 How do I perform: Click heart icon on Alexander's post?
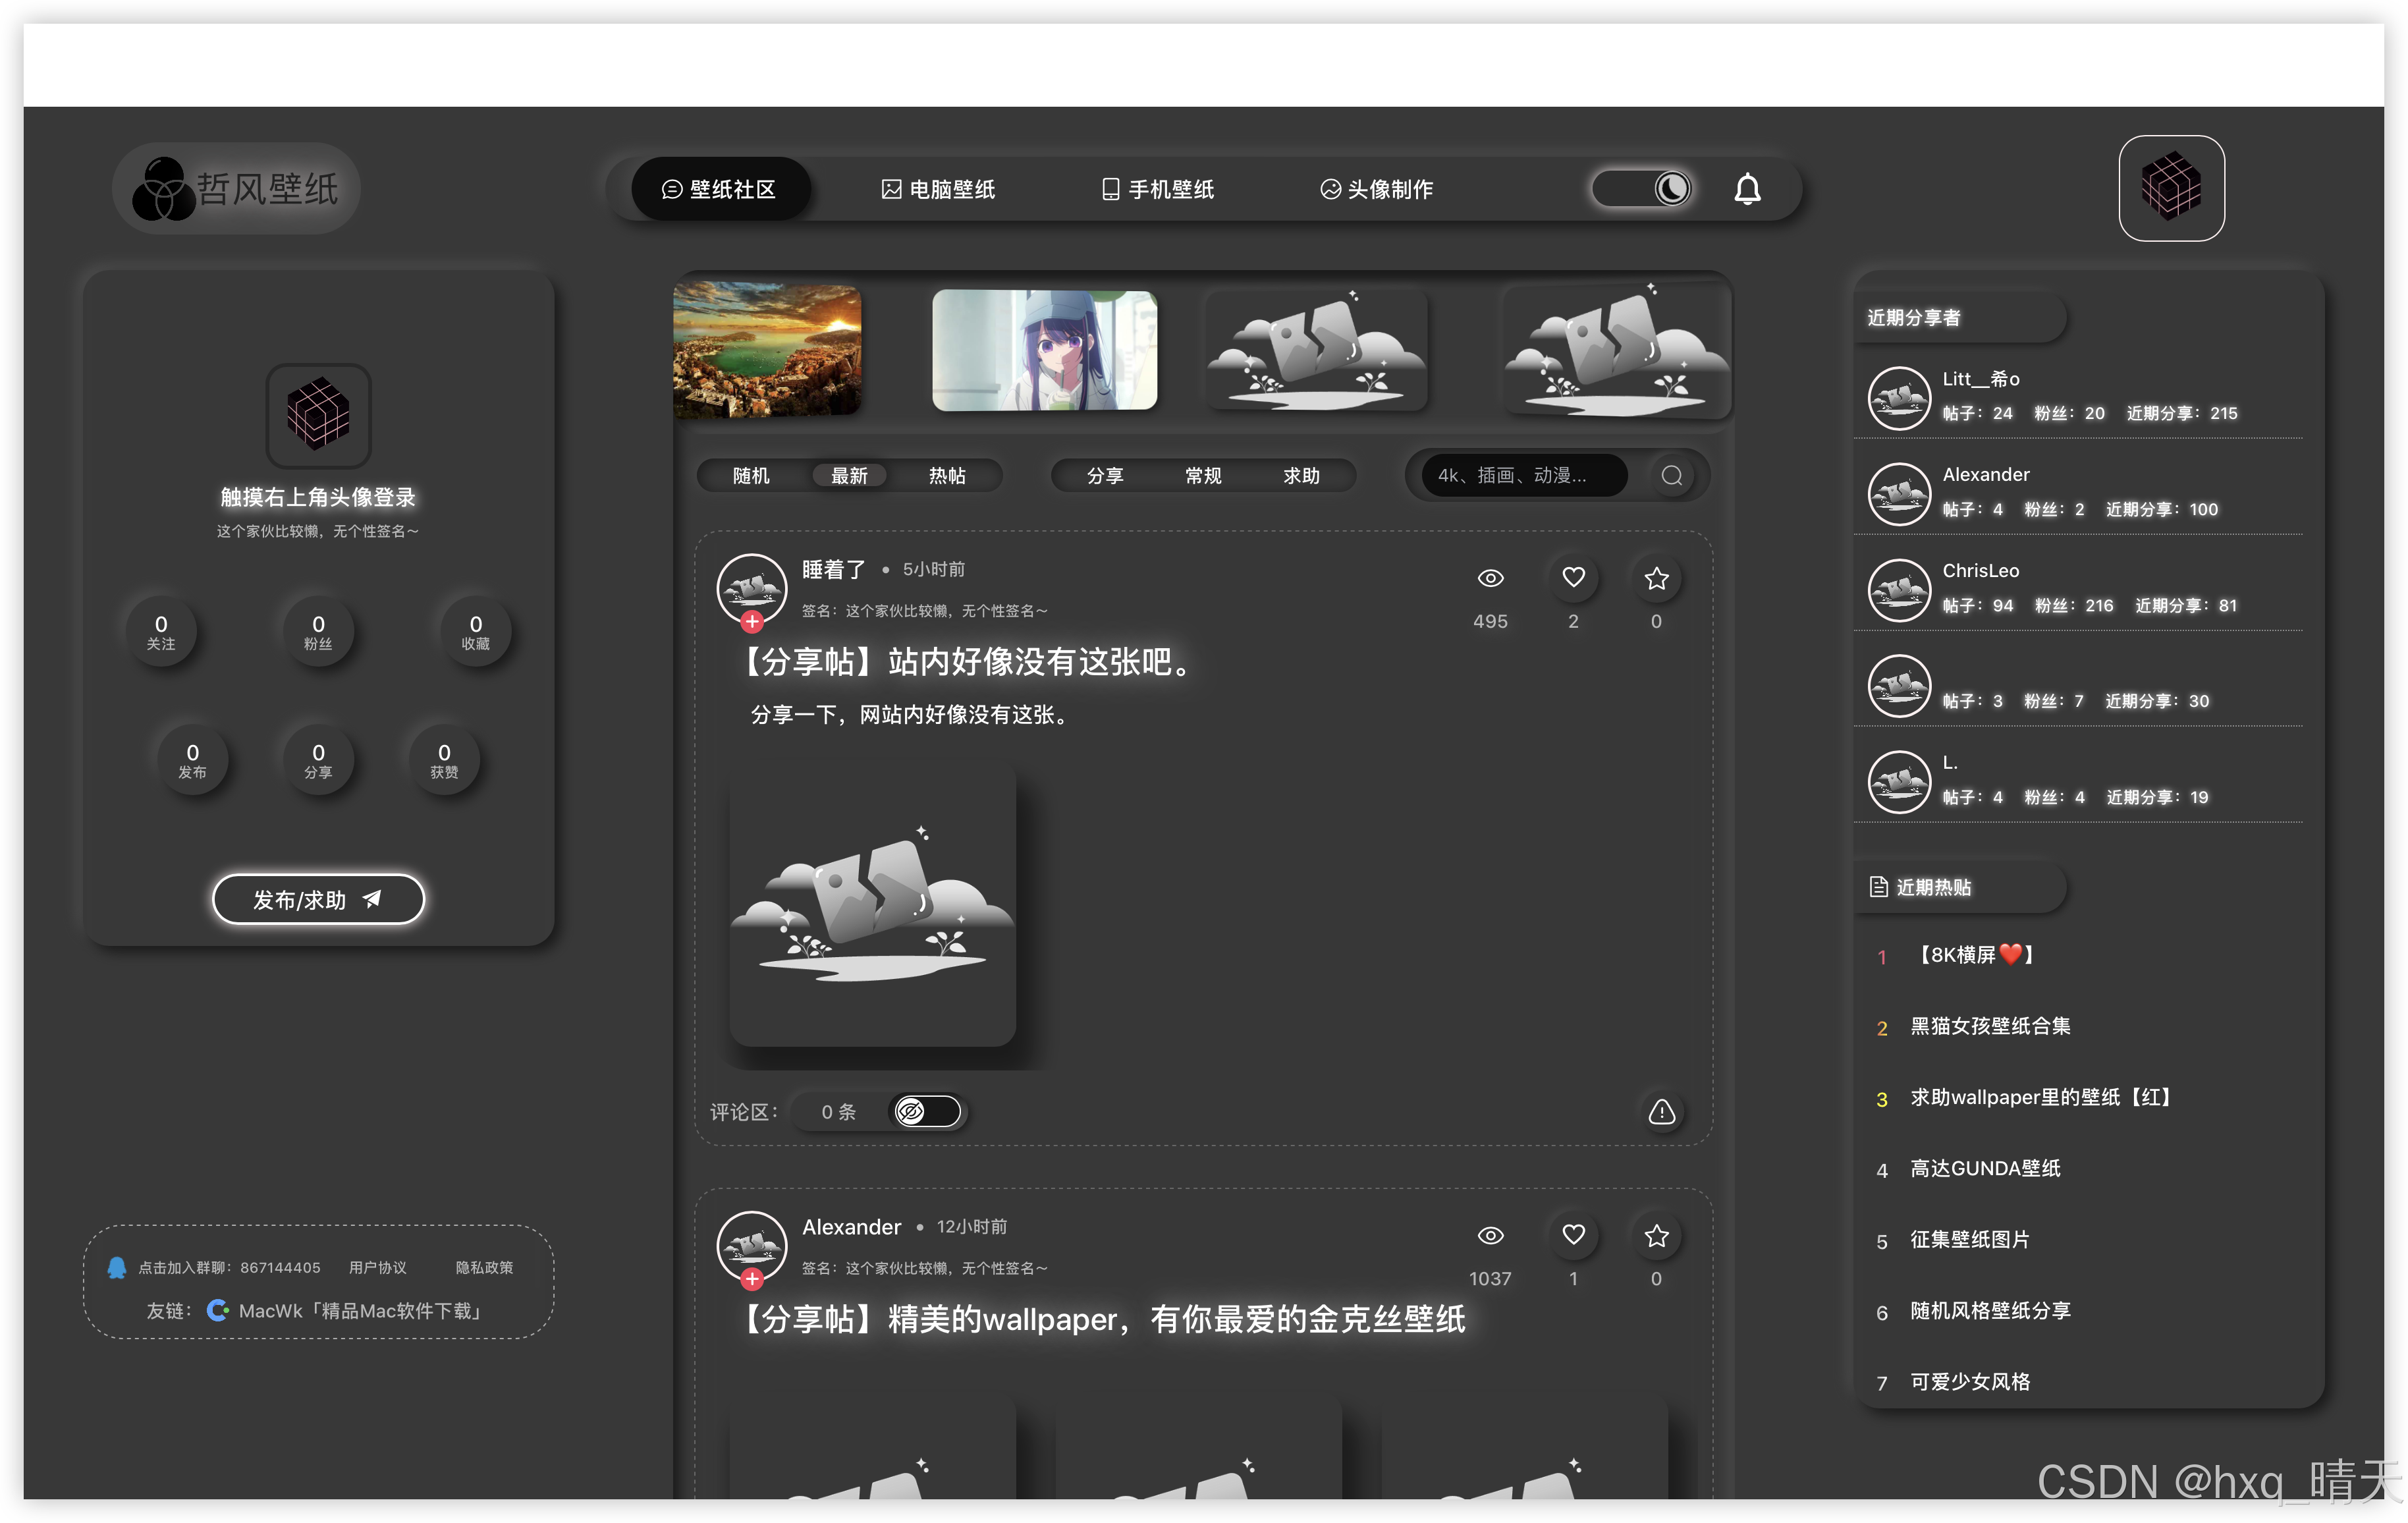pos(1573,1235)
